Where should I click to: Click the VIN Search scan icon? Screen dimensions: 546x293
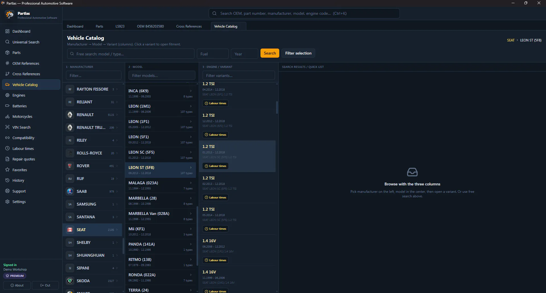[7, 127]
